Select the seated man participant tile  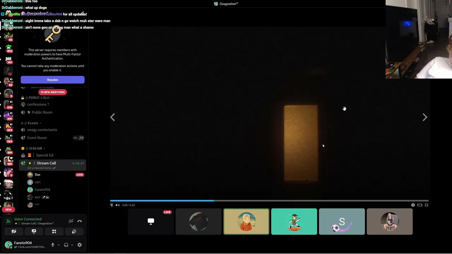389,222
